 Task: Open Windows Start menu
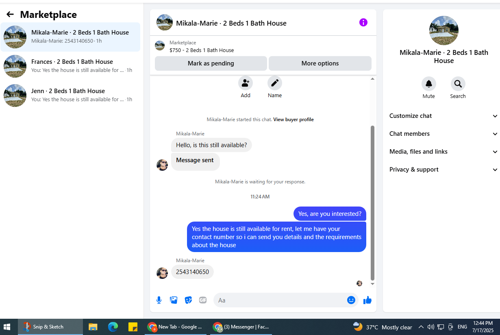point(7,327)
